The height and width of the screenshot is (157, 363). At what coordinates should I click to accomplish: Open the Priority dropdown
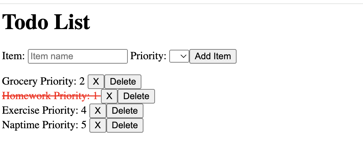(x=179, y=56)
